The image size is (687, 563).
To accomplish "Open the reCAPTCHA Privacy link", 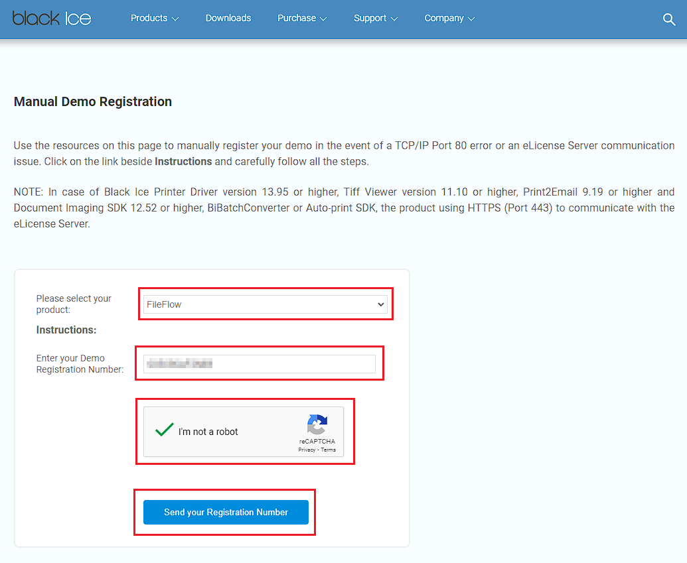I will [307, 450].
